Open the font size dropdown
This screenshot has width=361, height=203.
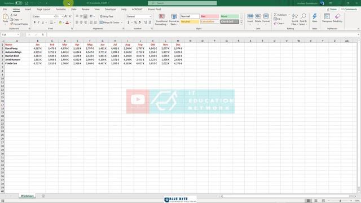pos(63,16)
